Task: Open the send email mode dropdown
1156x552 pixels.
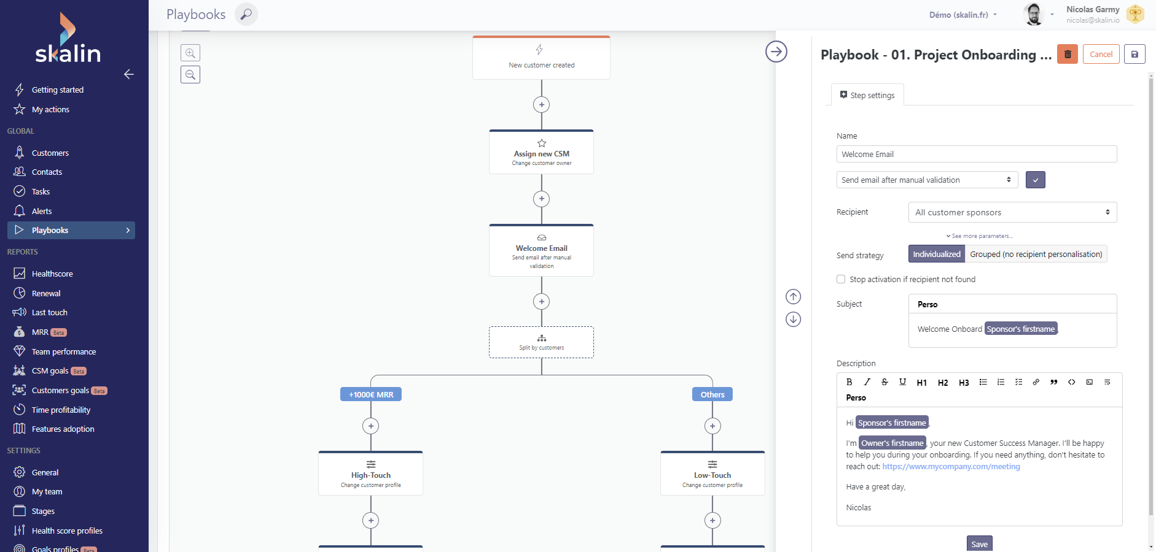Action: pyautogui.click(x=927, y=180)
